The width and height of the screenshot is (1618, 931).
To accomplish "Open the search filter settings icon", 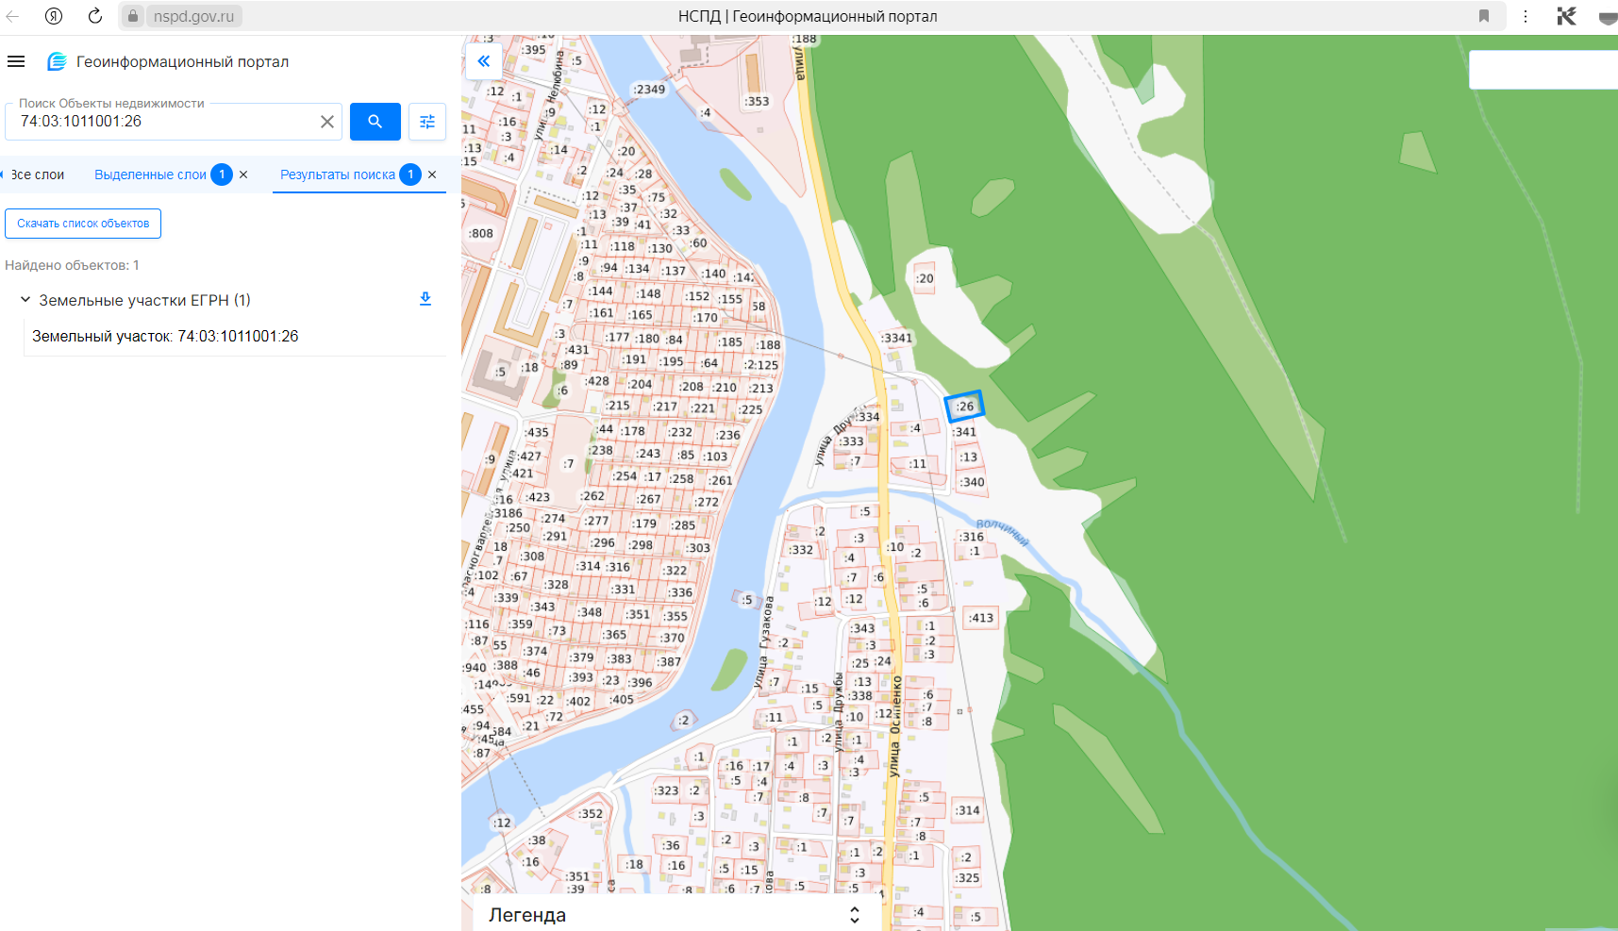I will coord(427,122).
